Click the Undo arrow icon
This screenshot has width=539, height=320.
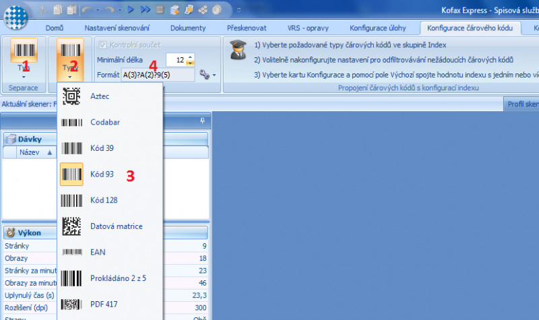(88, 10)
